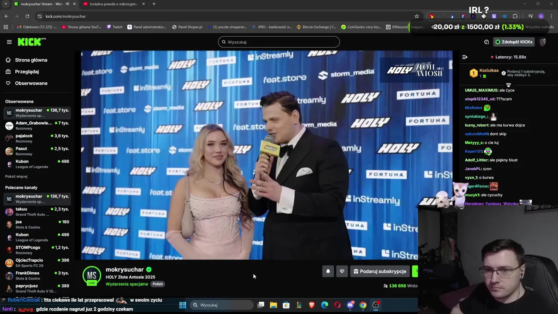Open the mokrysuchar MS channel avatar

click(92, 276)
